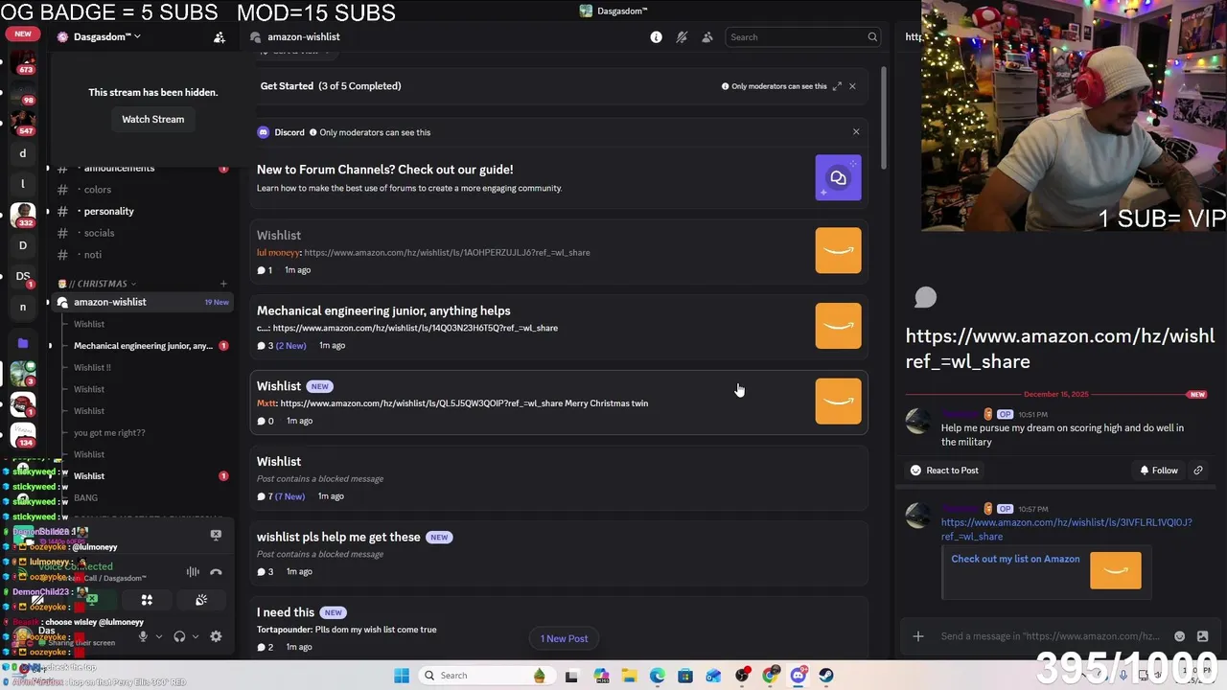The width and height of the screenshot is (1227, 690).
Task: Follow the open thread
Action: [x=1158, y=471]
